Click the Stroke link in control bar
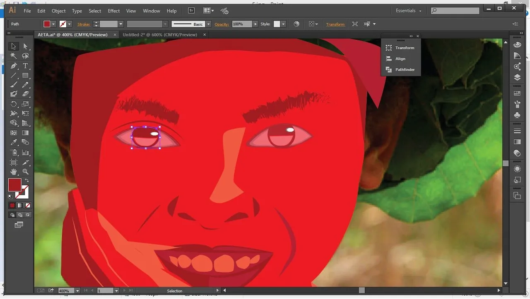The image size is (530, 299). coord(84,24)
